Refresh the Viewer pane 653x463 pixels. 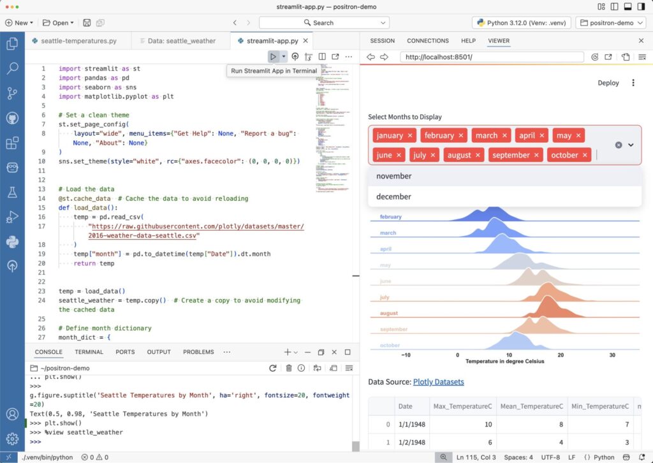coord(594,56)
